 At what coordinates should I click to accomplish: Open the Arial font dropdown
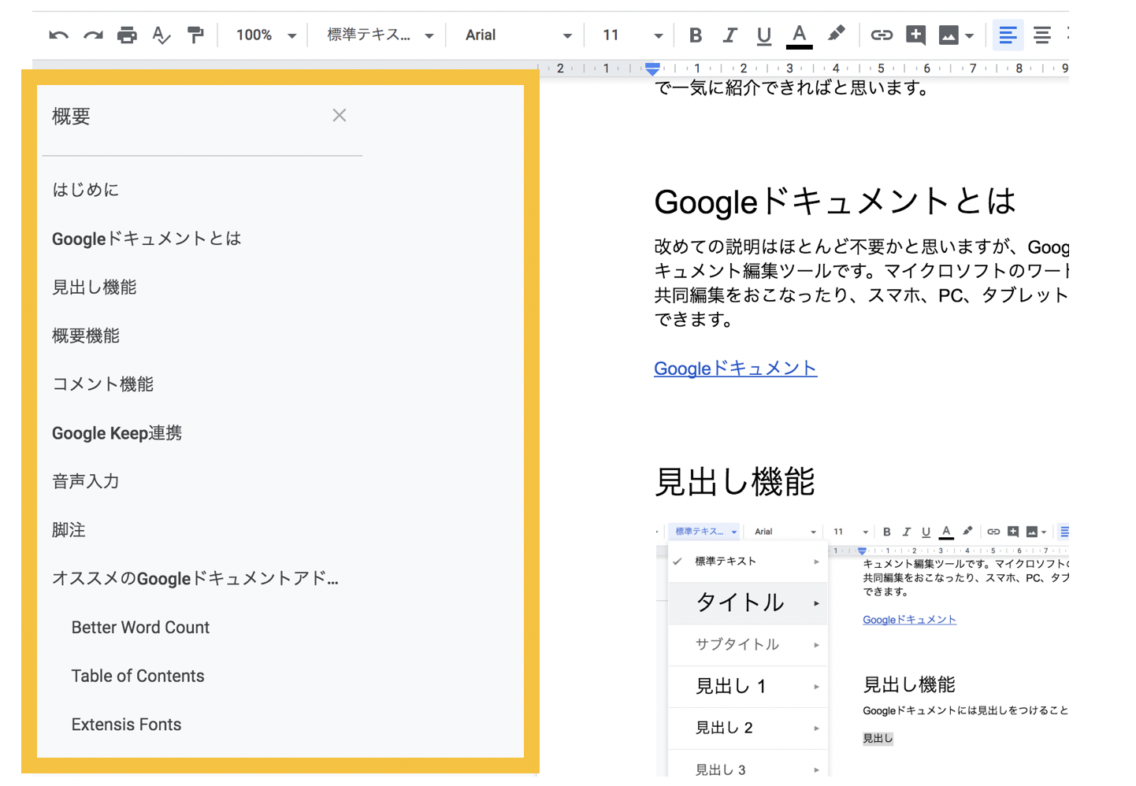[x=518, y=35]
